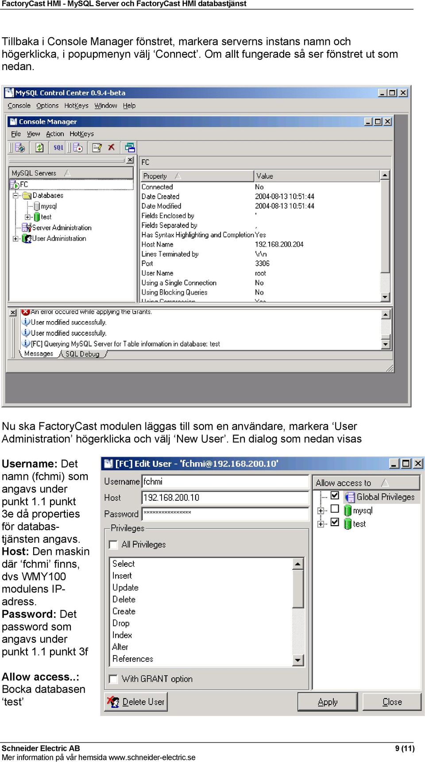
Task: Click the User Administration icon
Action: [x=27, y=238]
